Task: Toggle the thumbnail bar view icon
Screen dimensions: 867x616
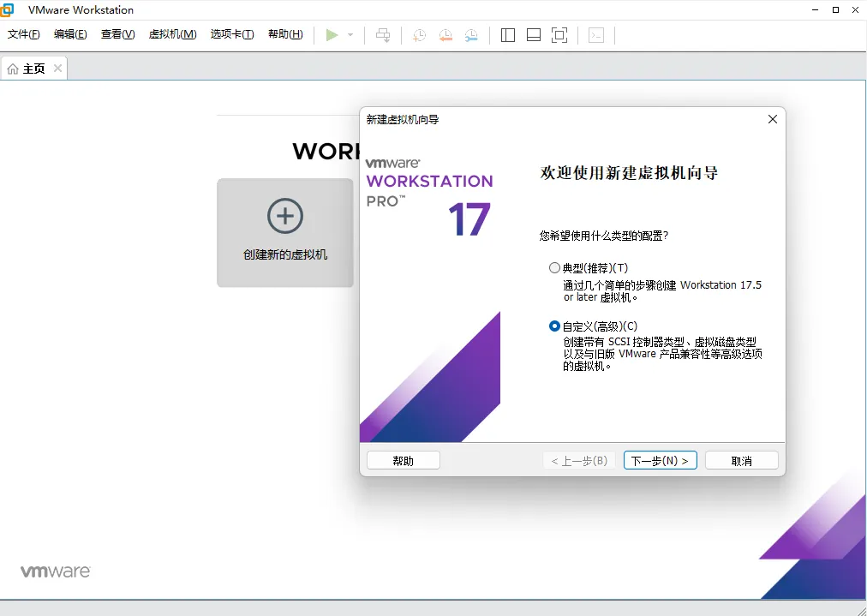Action: (x=534, y=35)
